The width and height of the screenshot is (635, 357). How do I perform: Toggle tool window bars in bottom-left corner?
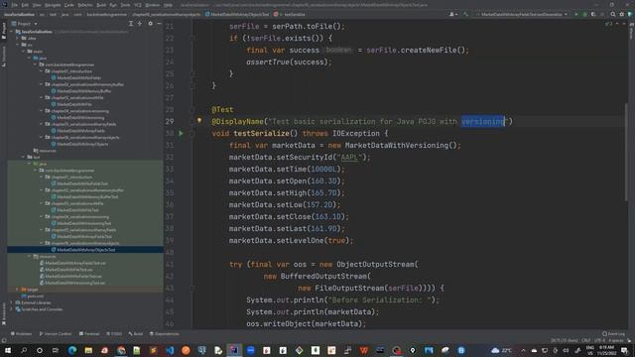click(x=4, y=340)
